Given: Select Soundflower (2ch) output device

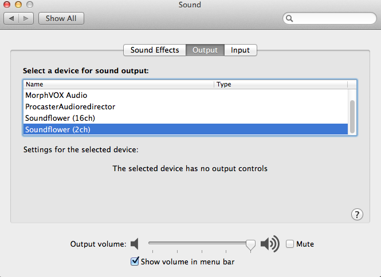Looking at the screenshot, I should tap(57, 129).
